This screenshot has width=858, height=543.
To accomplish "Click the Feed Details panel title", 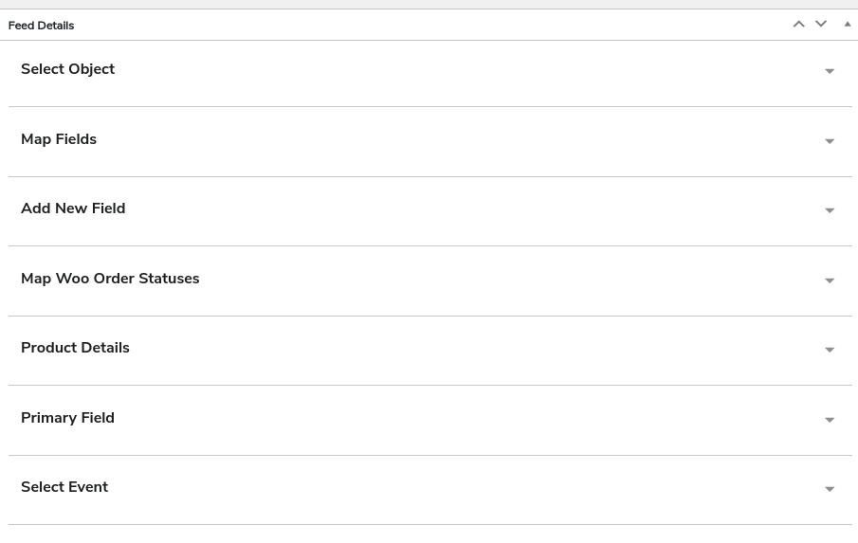I will [x=41, y=26].
